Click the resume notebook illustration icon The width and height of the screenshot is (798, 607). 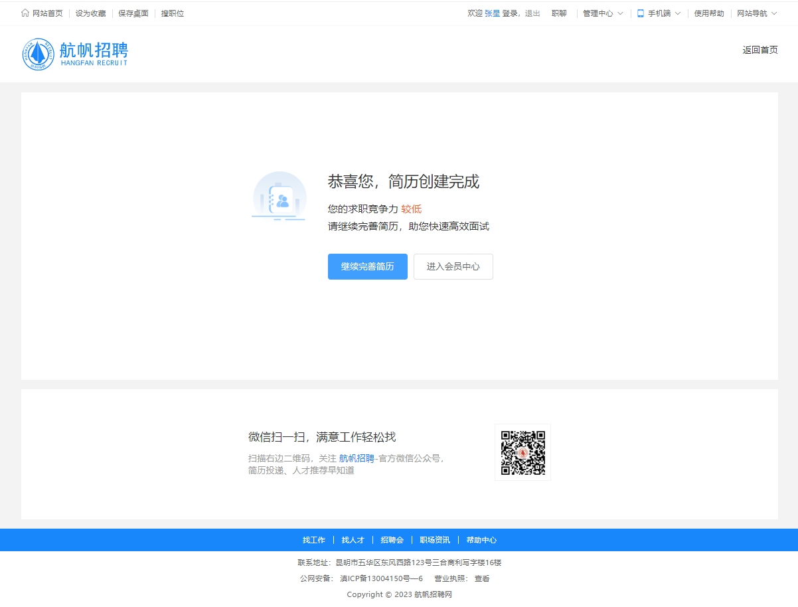(279, 197)
